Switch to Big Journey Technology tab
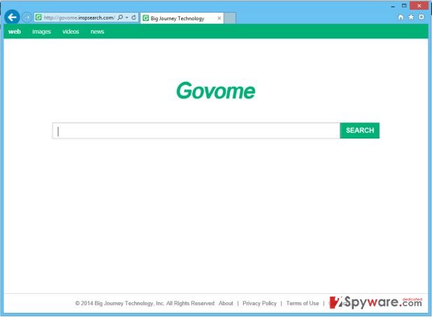Image resolution: width=432 pixels, height=317 pixels. [182, 18]
